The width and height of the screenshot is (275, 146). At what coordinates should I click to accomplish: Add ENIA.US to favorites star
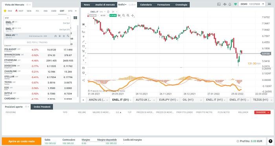(64, 36)
